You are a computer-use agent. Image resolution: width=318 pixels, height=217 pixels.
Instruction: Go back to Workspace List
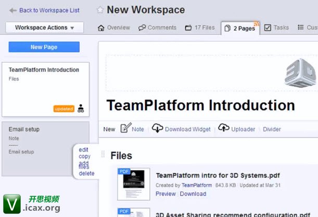(49, 10)
